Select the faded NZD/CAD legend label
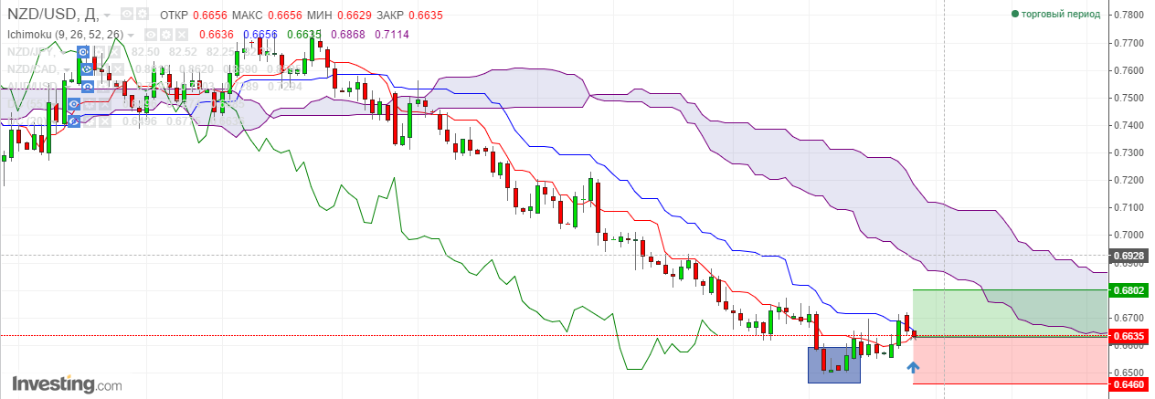1155x399 pixels. (x=32, y=69)
